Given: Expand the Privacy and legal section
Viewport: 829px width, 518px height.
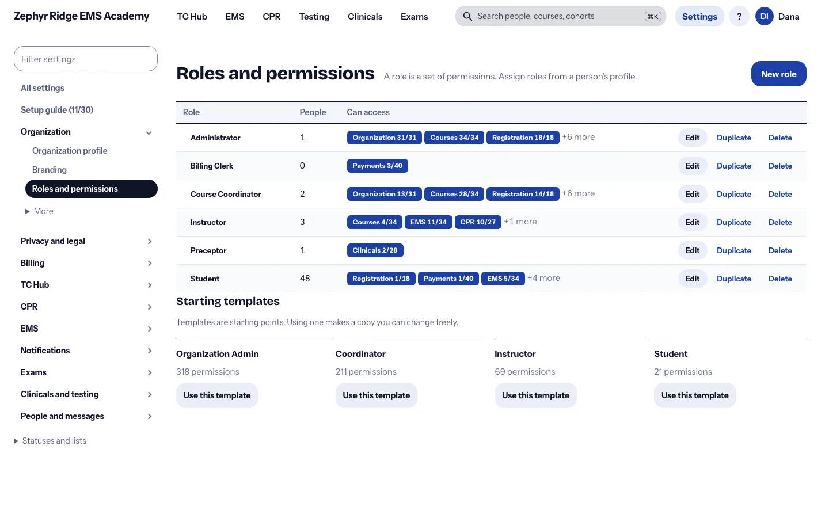Looking at the screenshot, I should (86, 241).
